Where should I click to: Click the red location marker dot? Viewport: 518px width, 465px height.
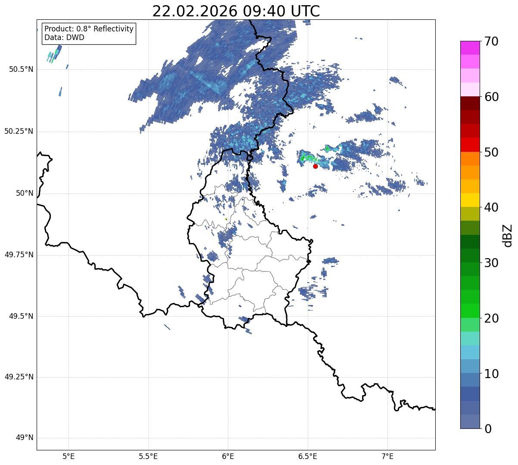315,166
